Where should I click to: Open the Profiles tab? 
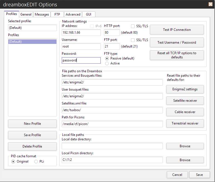pyautogui.click(x=11, y=14)
